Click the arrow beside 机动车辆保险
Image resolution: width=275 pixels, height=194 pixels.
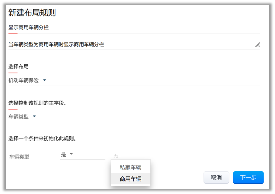click(45, 80)
